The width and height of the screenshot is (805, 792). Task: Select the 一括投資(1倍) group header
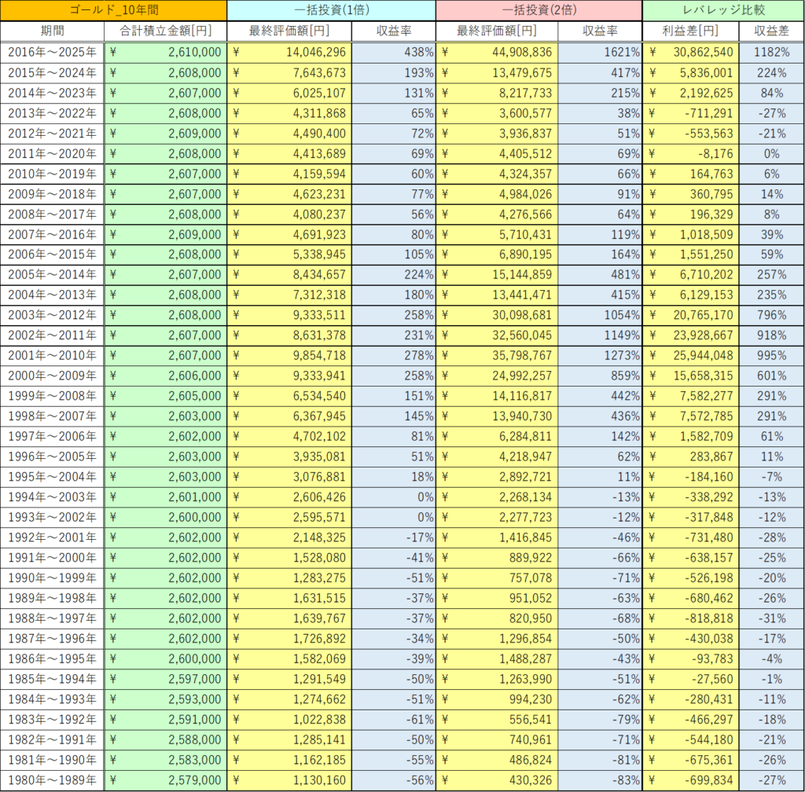pyautogui.click(x=331, y=11)
